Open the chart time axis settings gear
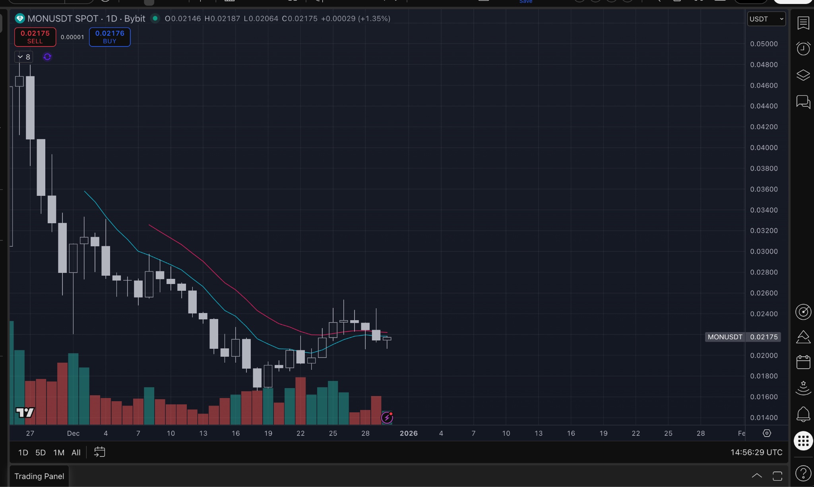This screenshot has height=487, width=814. [x=767, y=433]
